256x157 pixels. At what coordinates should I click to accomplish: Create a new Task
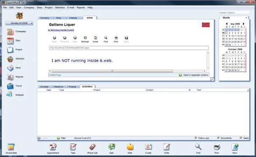[73, 147]
